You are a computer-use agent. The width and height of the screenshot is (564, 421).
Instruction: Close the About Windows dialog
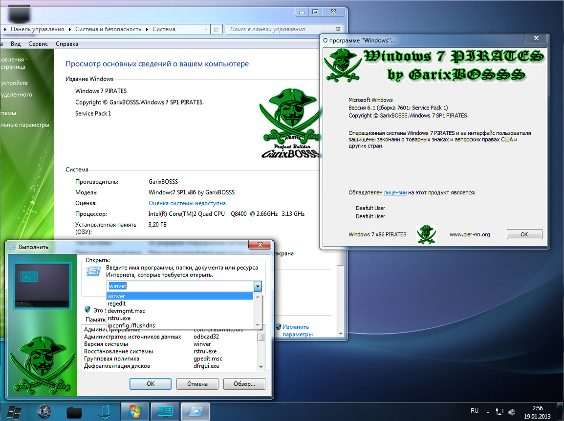pyautogui.click(x=536, y=38)
